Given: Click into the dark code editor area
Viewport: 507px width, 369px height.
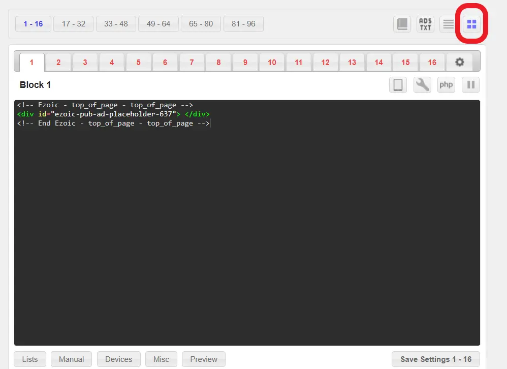Looking at the screenshot, I should [247, 223].
